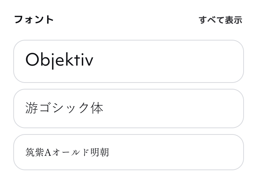Switch font to Yu Gothic (游ゴシック体)

pos(128,108)
